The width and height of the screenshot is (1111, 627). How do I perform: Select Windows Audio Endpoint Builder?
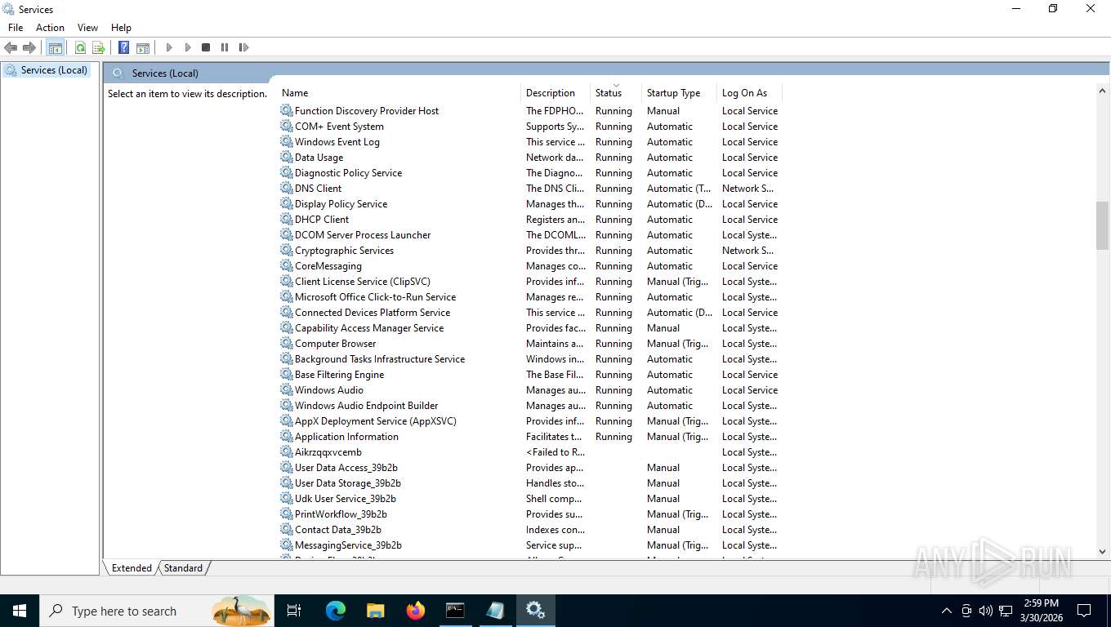coord(529,406)
